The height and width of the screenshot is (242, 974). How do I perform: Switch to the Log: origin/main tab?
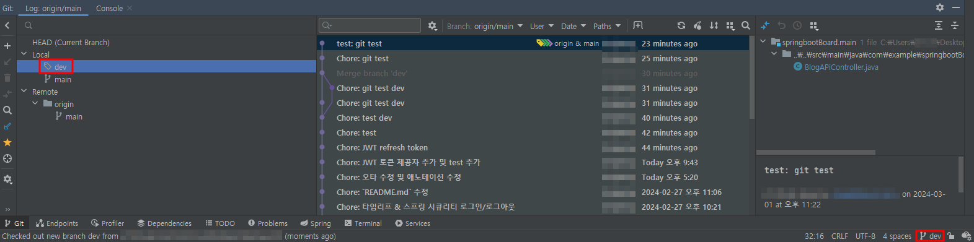pos(53,9)
